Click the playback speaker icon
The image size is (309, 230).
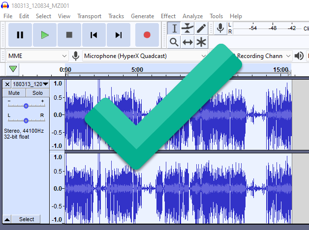[x=299, y=56]
